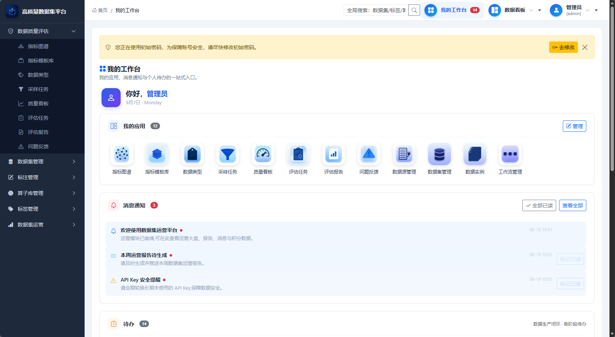This screenshot has height=337, width=615.
Task: Open the 数据源管理 app icon
Action: [x=404, y=154]
